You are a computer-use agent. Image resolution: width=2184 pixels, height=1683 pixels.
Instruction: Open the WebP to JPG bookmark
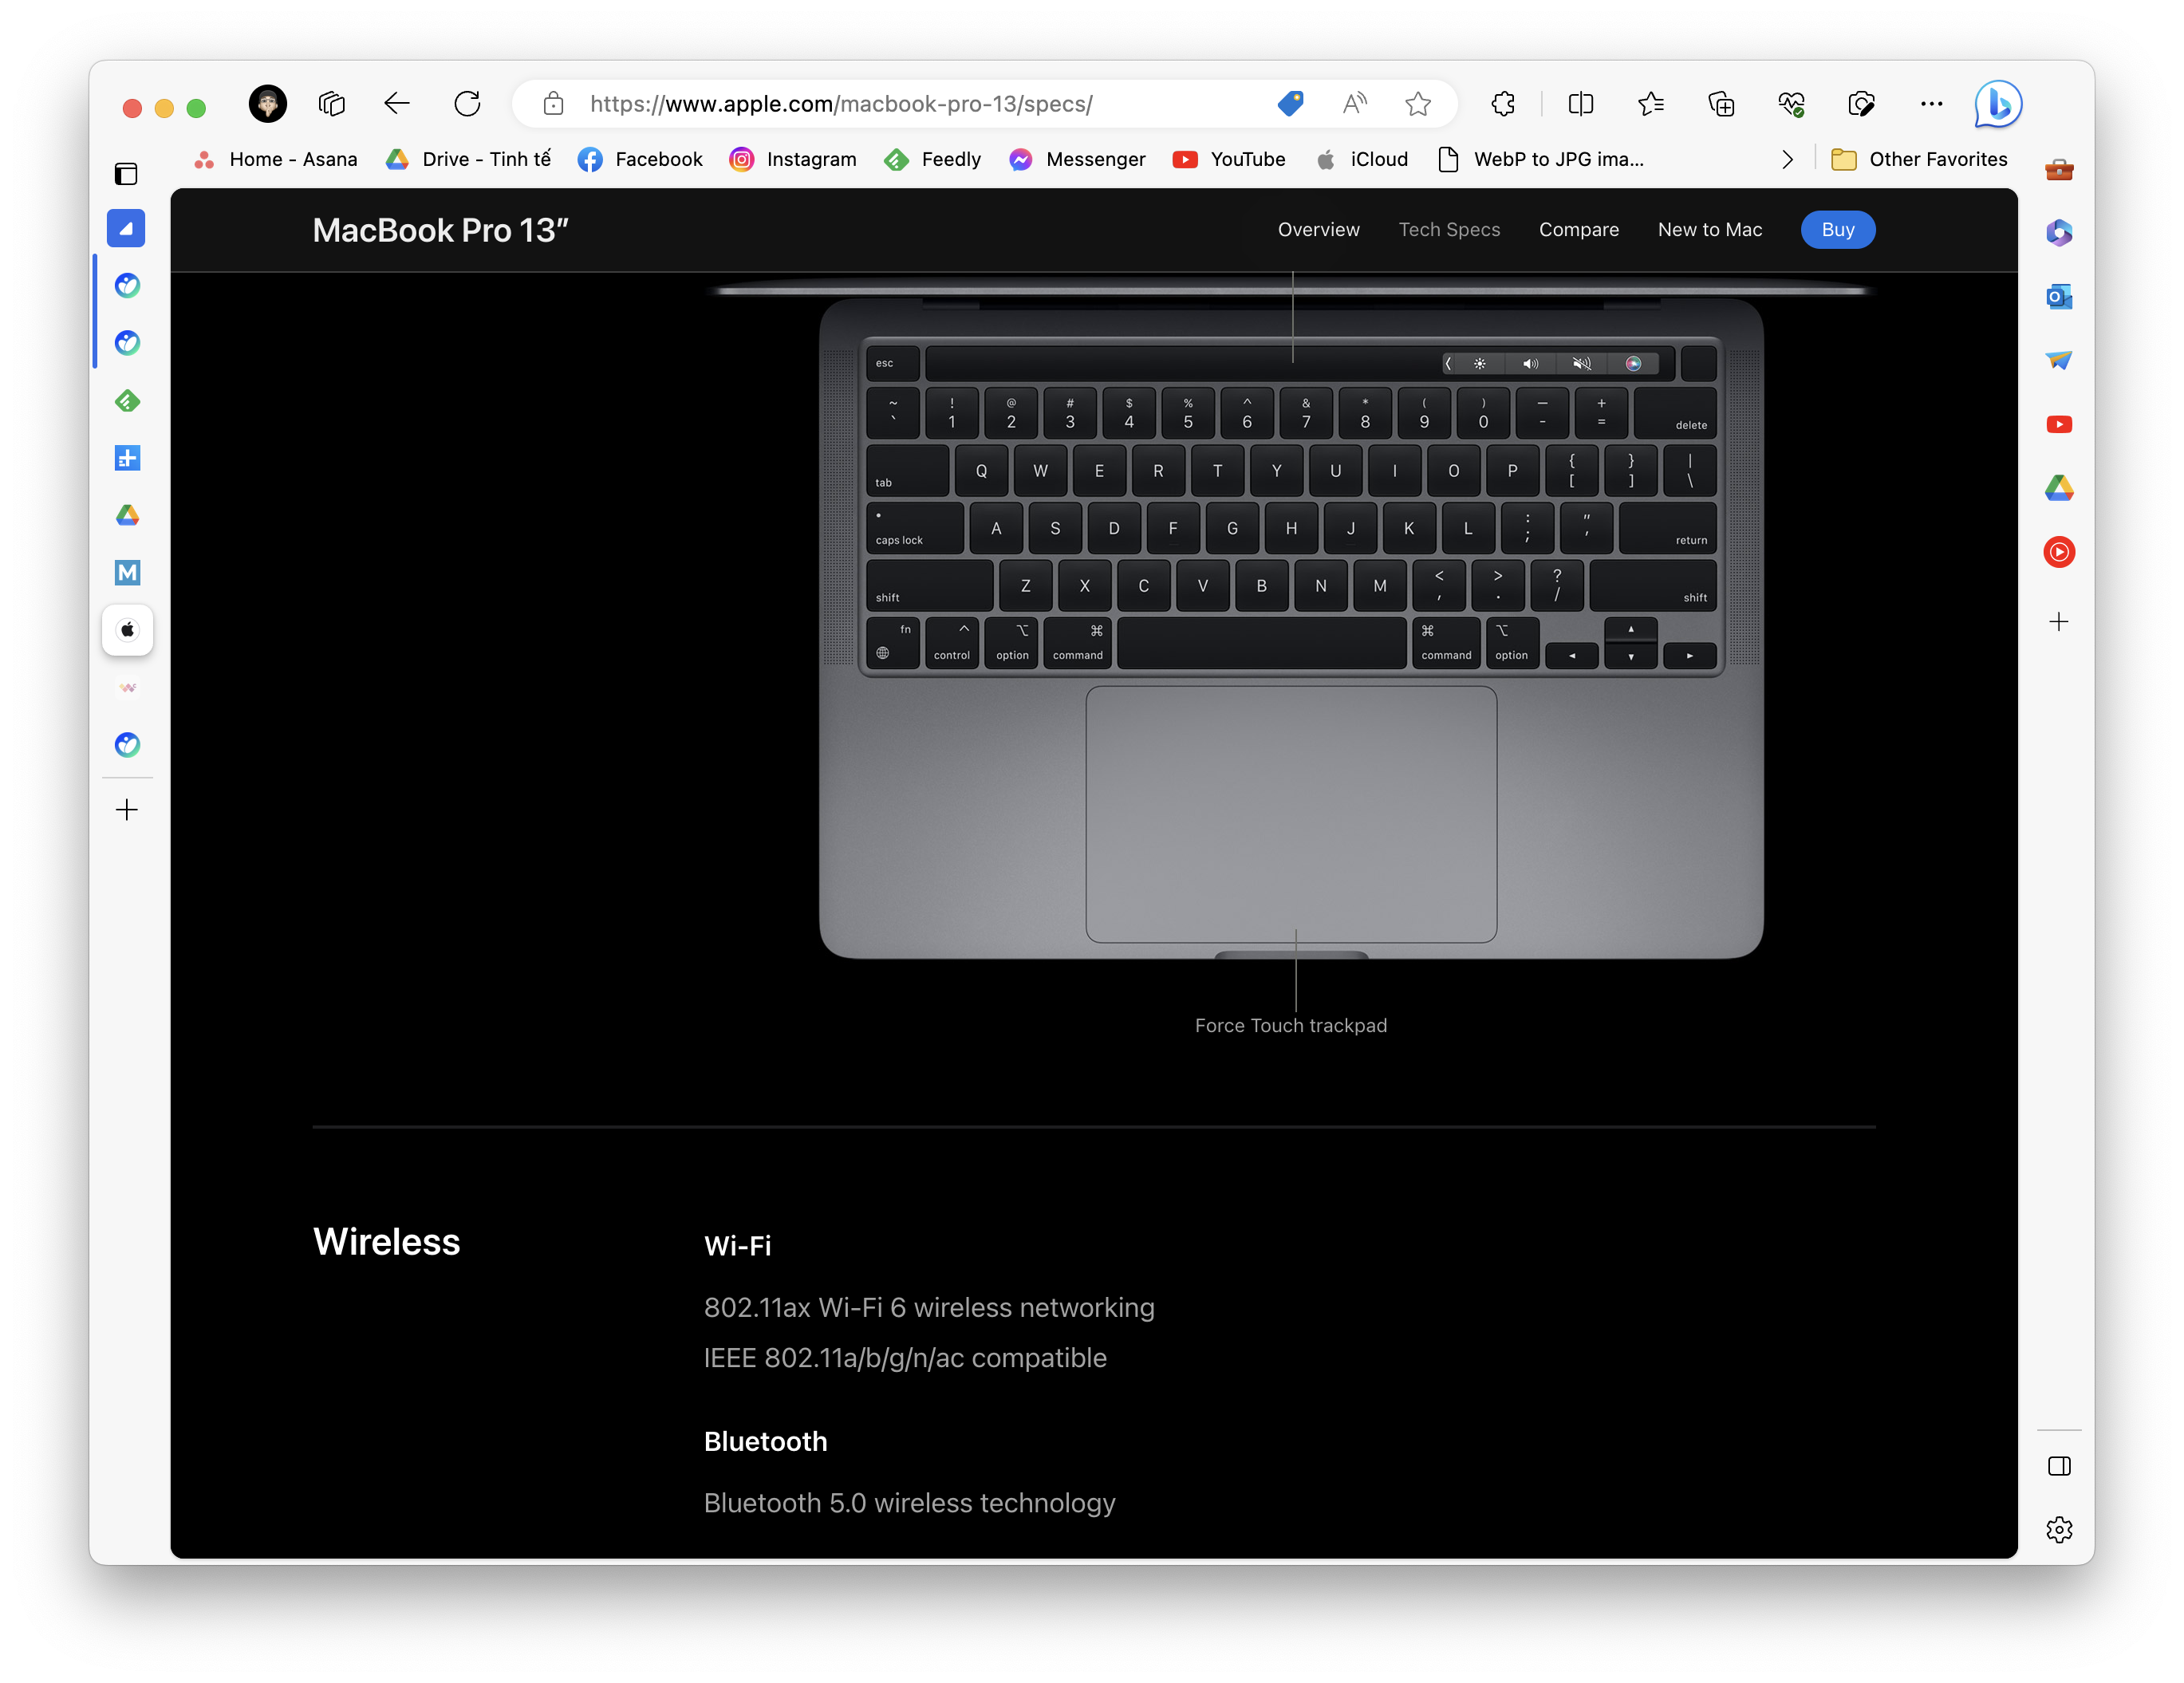click(x=1540, y=159)
